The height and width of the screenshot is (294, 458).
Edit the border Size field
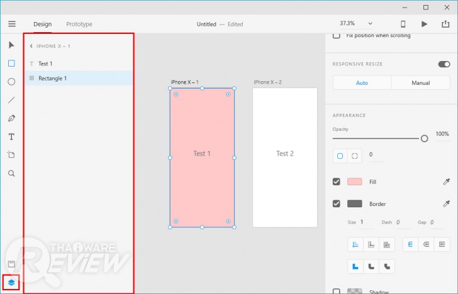(x=367, y=222)
